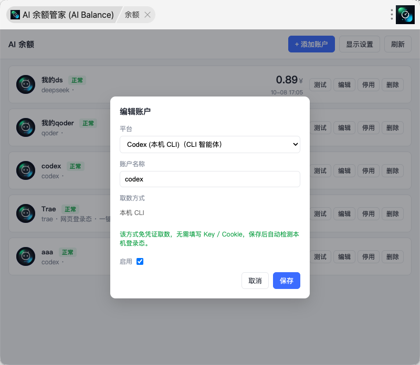The height and width of the screenshot is (365, 420).
Task: Click 编辑 for the aaa account
Action: point(344,257)
